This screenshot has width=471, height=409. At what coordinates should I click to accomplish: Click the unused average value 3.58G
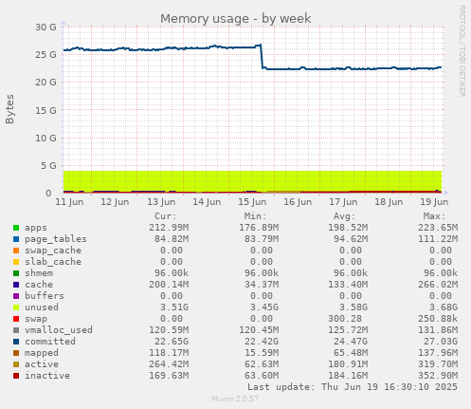pos(353,307)
